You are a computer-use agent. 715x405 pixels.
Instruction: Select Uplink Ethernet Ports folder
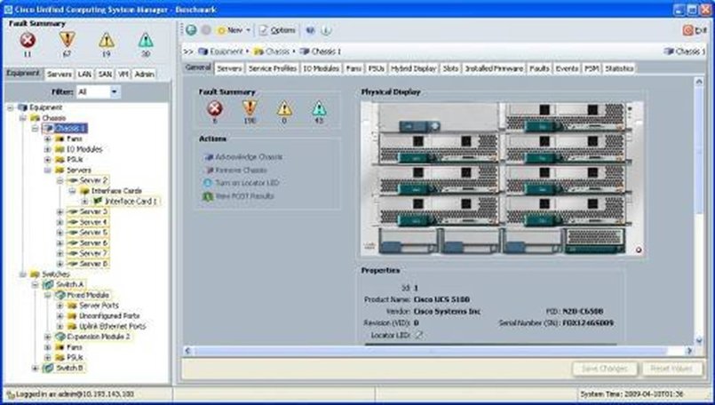pos(107,326)
